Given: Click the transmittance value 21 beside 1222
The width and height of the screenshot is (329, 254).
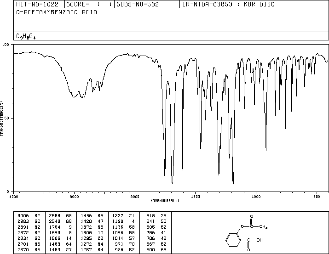Looking at the screenshot, I should pos(132,216).
